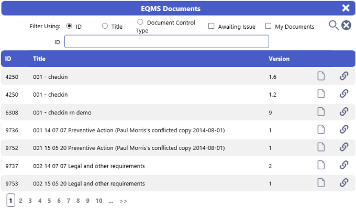356x209 pixels.
Task: Go to results page 4
Action: click(40, 201)
